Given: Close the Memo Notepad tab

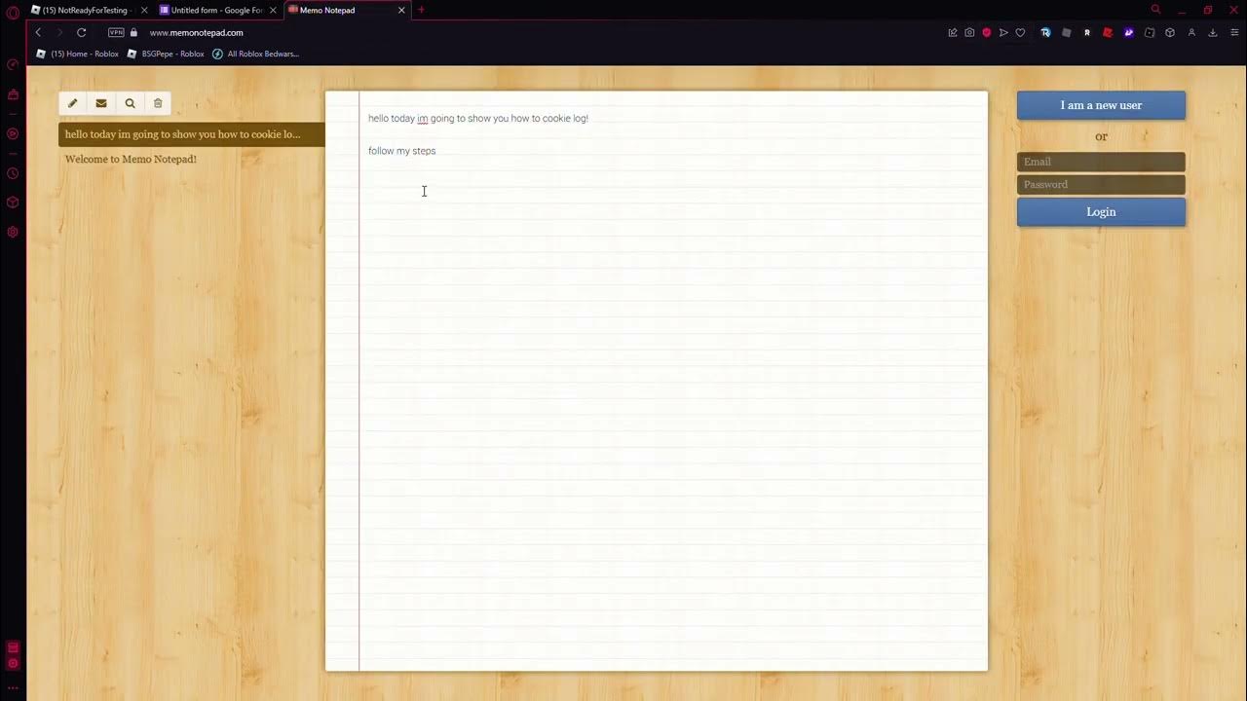Looking at the screenshot, I should [x=401, y=10].
